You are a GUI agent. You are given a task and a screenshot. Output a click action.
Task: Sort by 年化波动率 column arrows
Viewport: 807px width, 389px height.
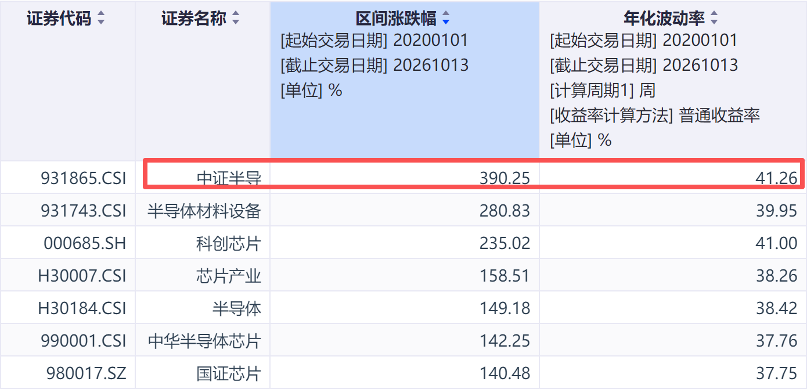(714, 19)
